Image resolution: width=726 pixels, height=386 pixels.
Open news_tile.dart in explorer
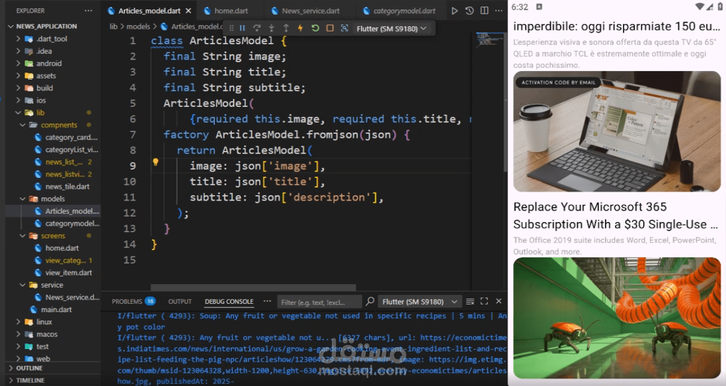coord(67,186)
